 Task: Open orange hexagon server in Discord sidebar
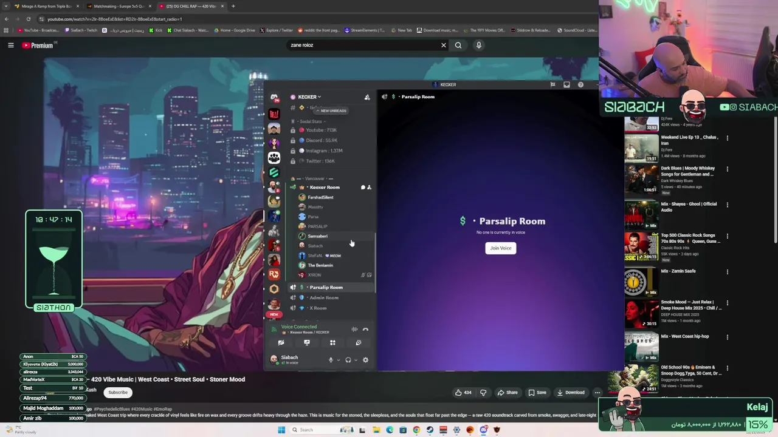[x=274, y=289]
